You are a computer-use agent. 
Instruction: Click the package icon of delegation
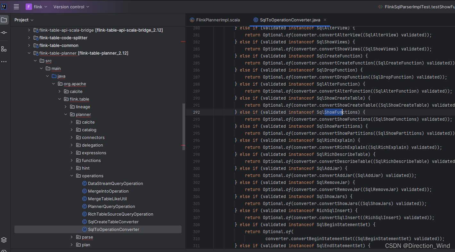point(78,145)
